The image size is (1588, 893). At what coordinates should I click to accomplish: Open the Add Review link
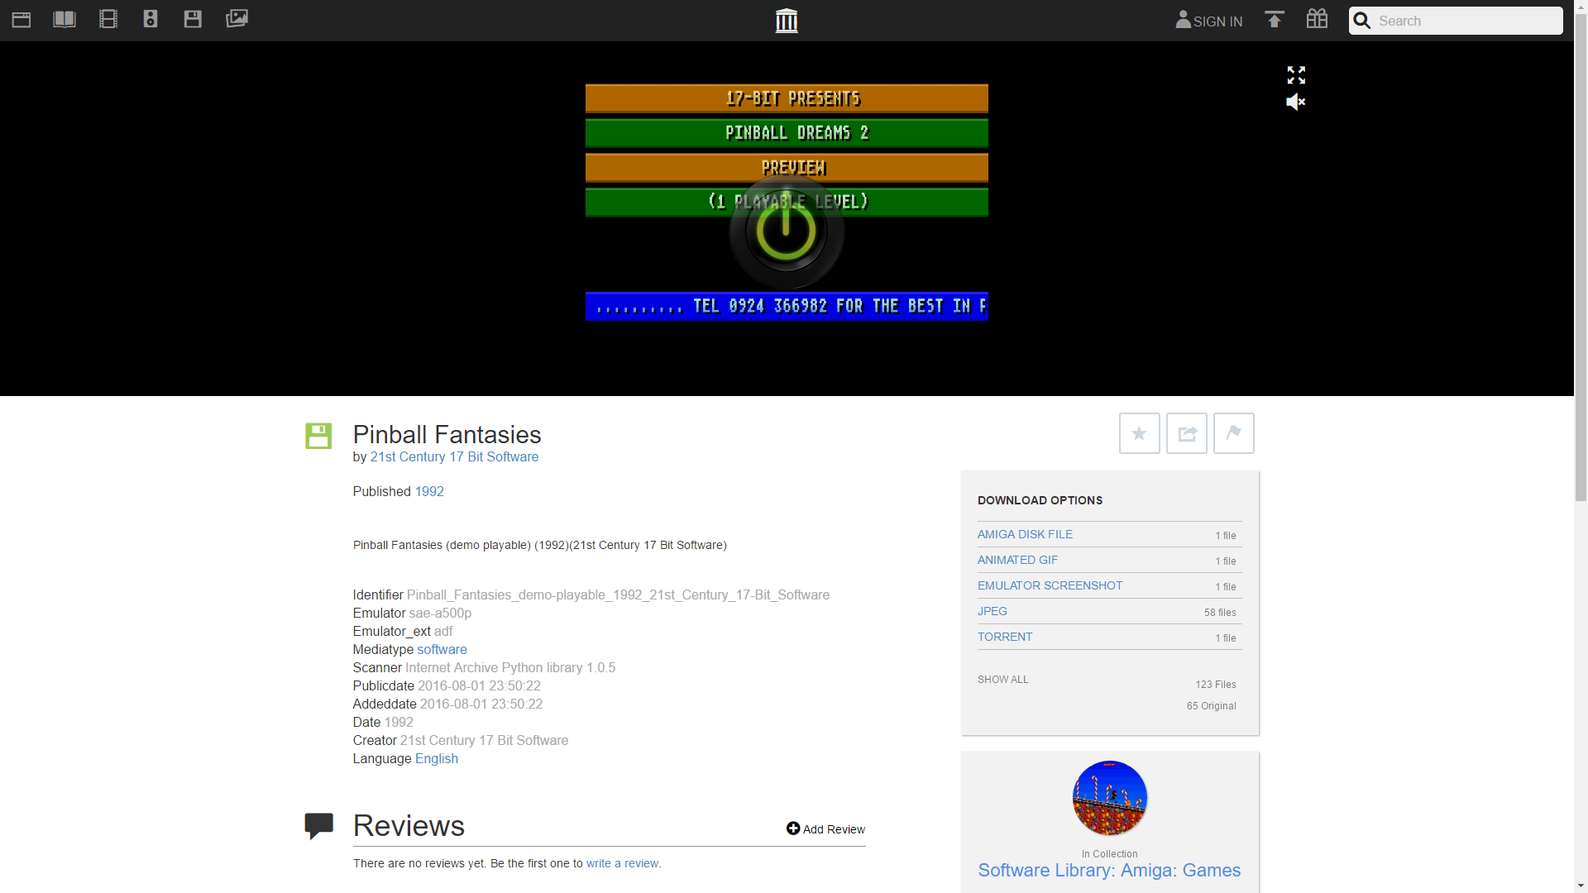(x=825, y=829)
